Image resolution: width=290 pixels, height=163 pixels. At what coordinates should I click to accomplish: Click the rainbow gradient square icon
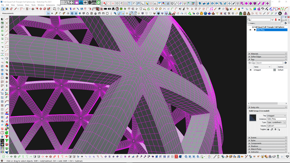tap(255, 9)
